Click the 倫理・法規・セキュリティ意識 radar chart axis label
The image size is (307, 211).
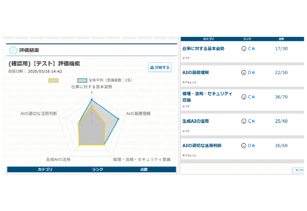(142, 160)
